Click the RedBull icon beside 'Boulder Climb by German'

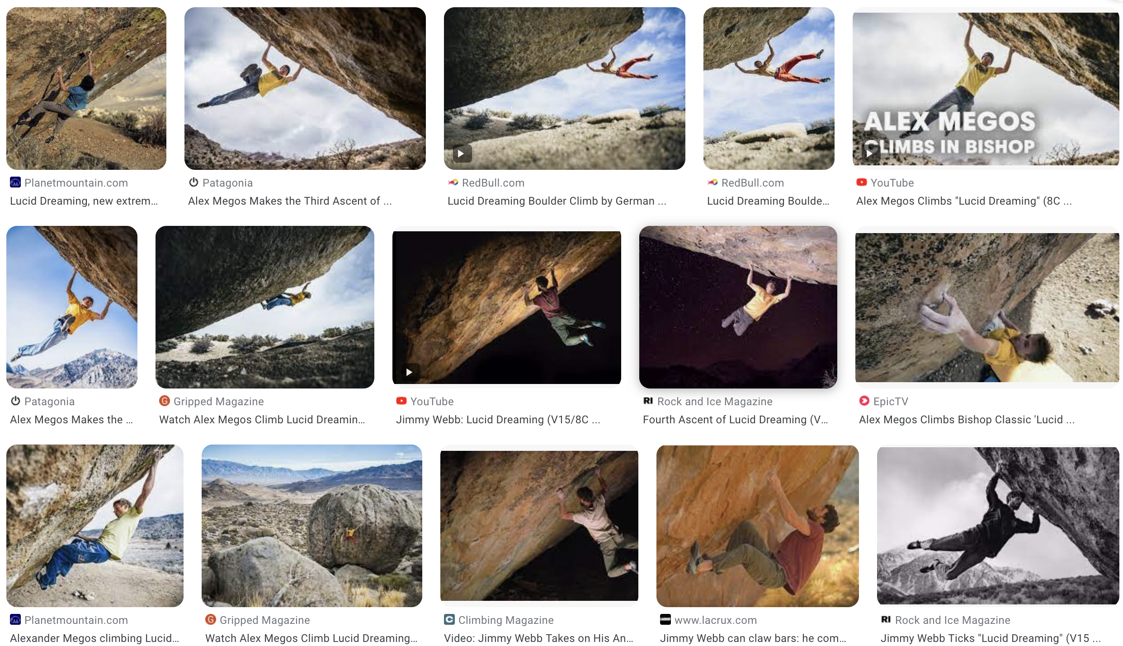click(453, 183)
